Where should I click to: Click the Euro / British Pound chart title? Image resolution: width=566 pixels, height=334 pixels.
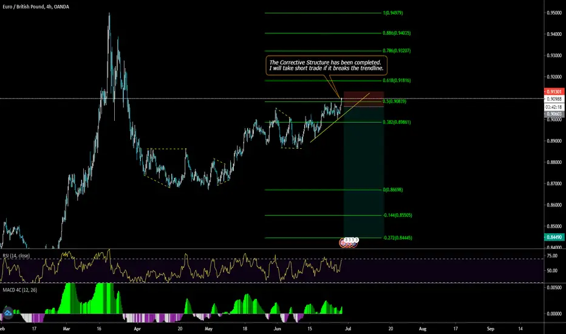pyautogui.click(x=36, y=7)
